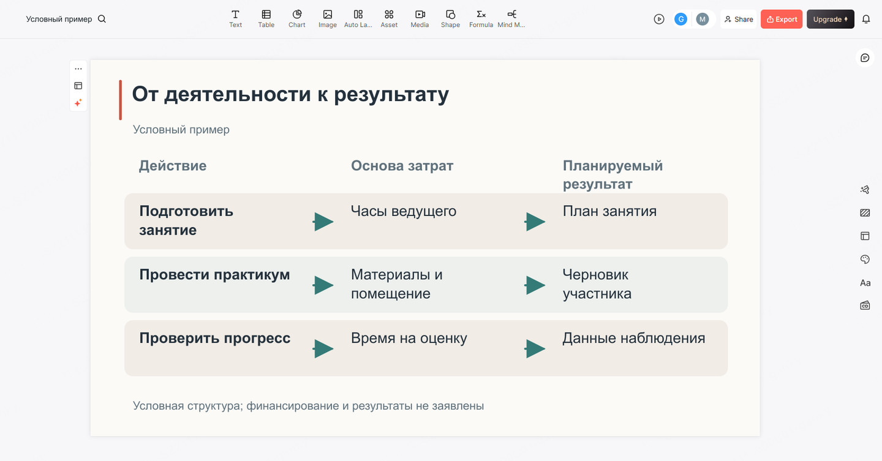Open slide layout icon beside slide
Image resolution: width=882 pixels, height=461 pixels.
[78, 86]
